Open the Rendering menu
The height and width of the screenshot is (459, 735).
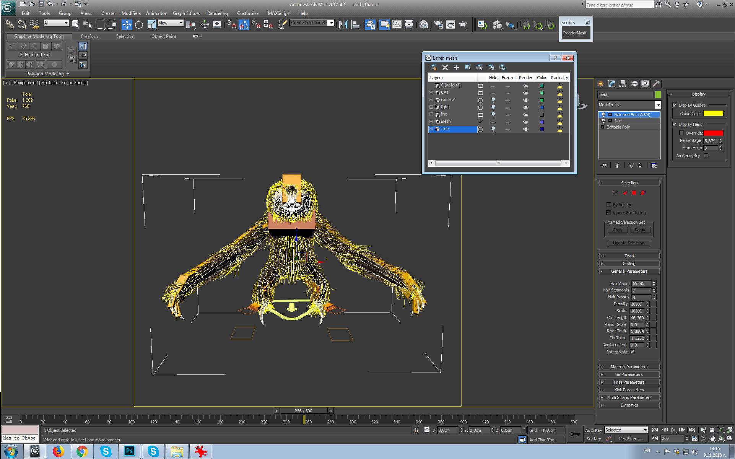pyautogui.click(x=218, y=13)
